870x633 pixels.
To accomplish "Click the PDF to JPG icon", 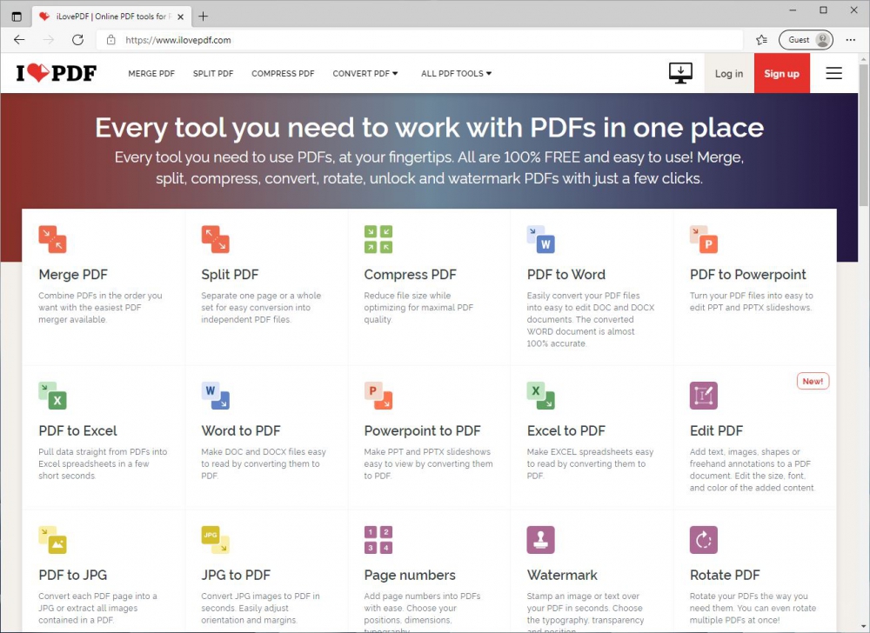I will pos(53,540).
